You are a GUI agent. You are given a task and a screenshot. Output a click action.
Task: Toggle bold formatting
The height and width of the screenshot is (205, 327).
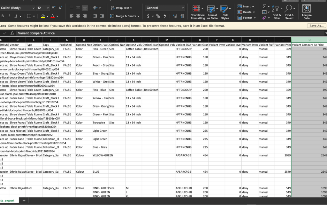pos(3,16)
